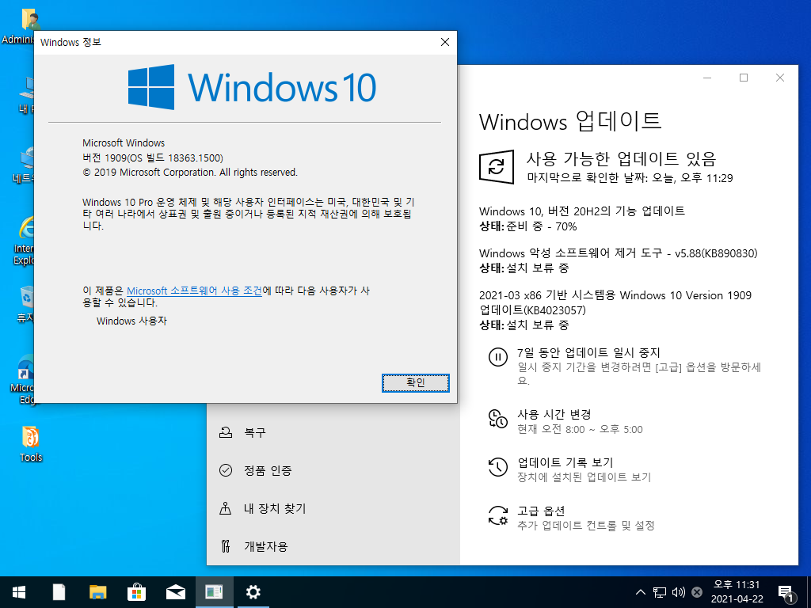The image size is (811, 608).
Task: Click the 정품 인증 checkmark icon
Action: (226, 470)
